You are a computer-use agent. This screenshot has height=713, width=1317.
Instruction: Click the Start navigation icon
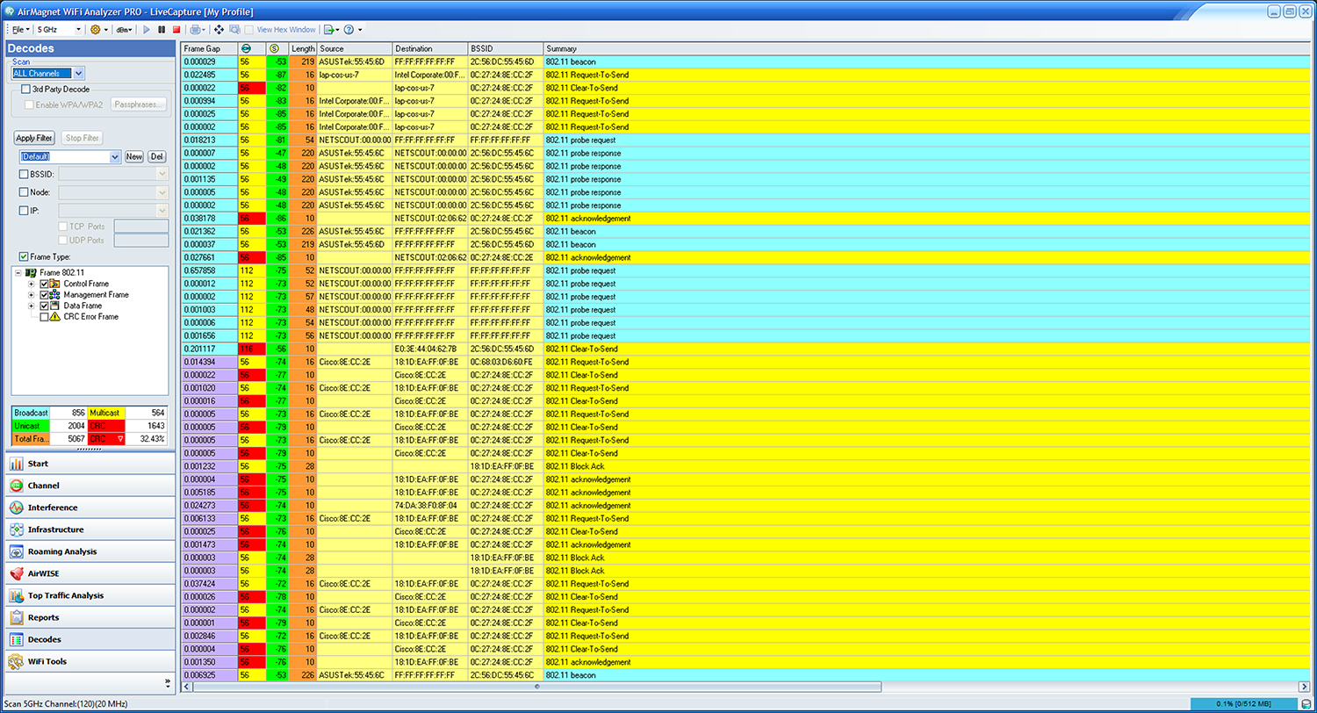click(16, 464)
